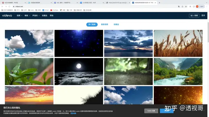
Task: Open the mountain river valley video
Action: [x=178, y=72]
